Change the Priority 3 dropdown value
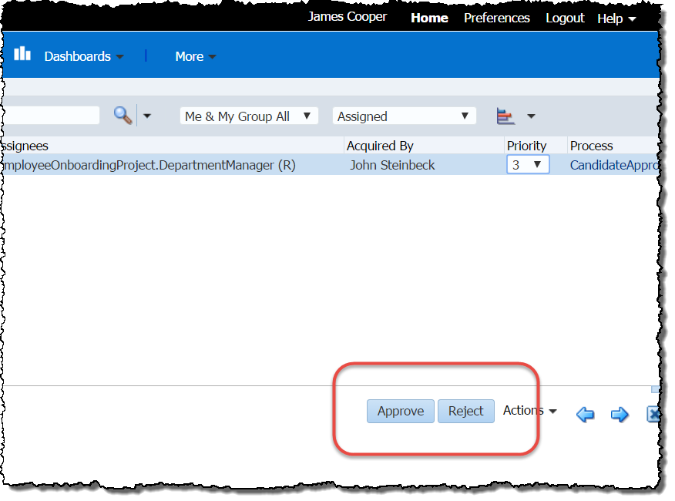The image size is (675, 501). (x=528, y=165)
